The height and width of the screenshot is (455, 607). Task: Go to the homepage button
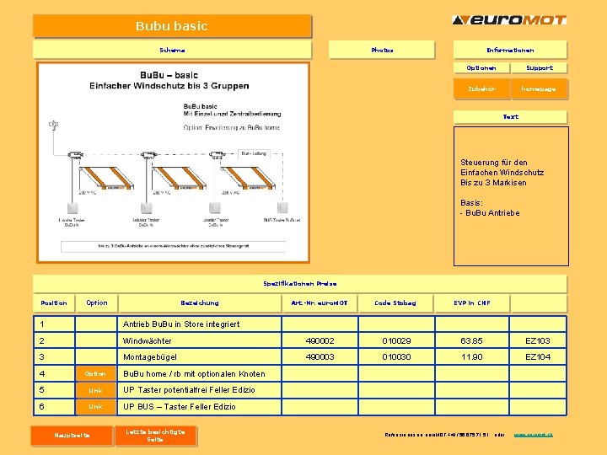pyautogui.click(x=540, y=89)
